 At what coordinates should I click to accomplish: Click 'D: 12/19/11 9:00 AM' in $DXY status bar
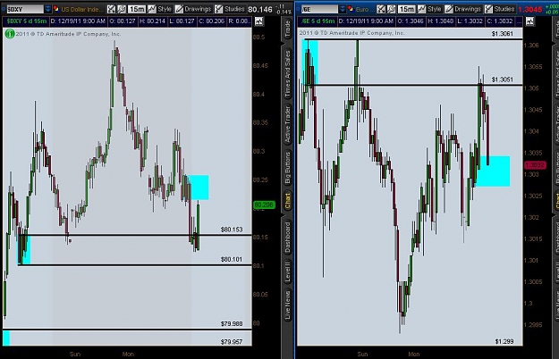click(78, 21)
